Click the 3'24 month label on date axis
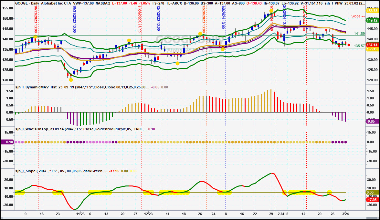The height and width of the screenshot is (220, 380). pyautogui.click(x=345, y=214)
